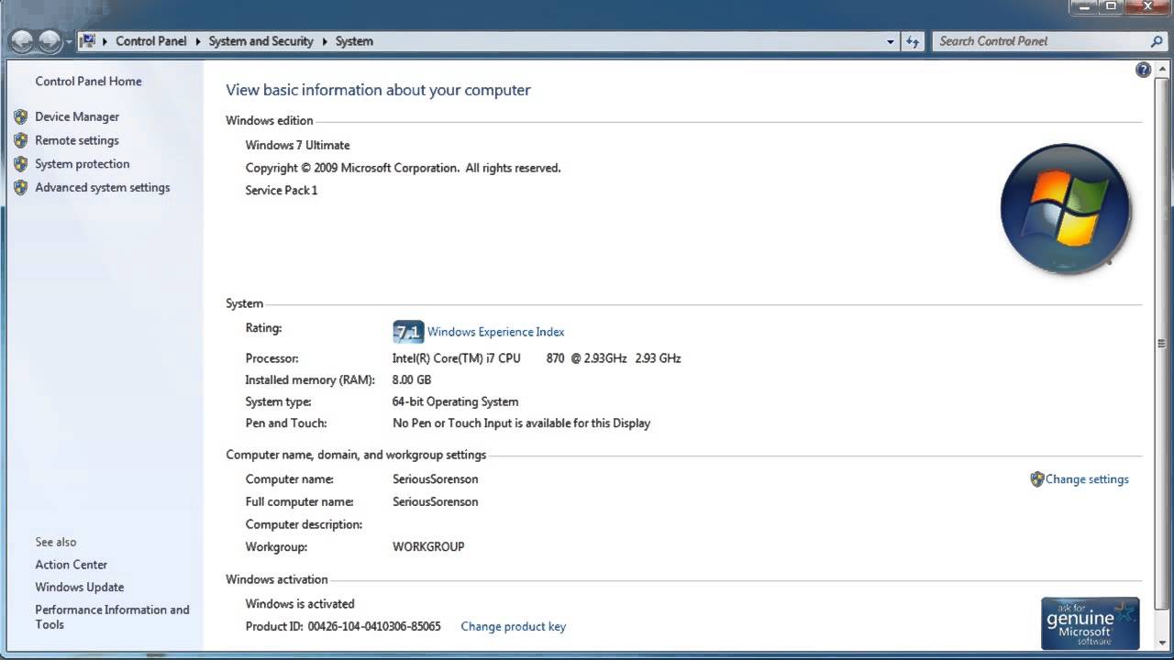Click the Change product key link
This screenshot has height=660, width=1174.
[513, 627]
